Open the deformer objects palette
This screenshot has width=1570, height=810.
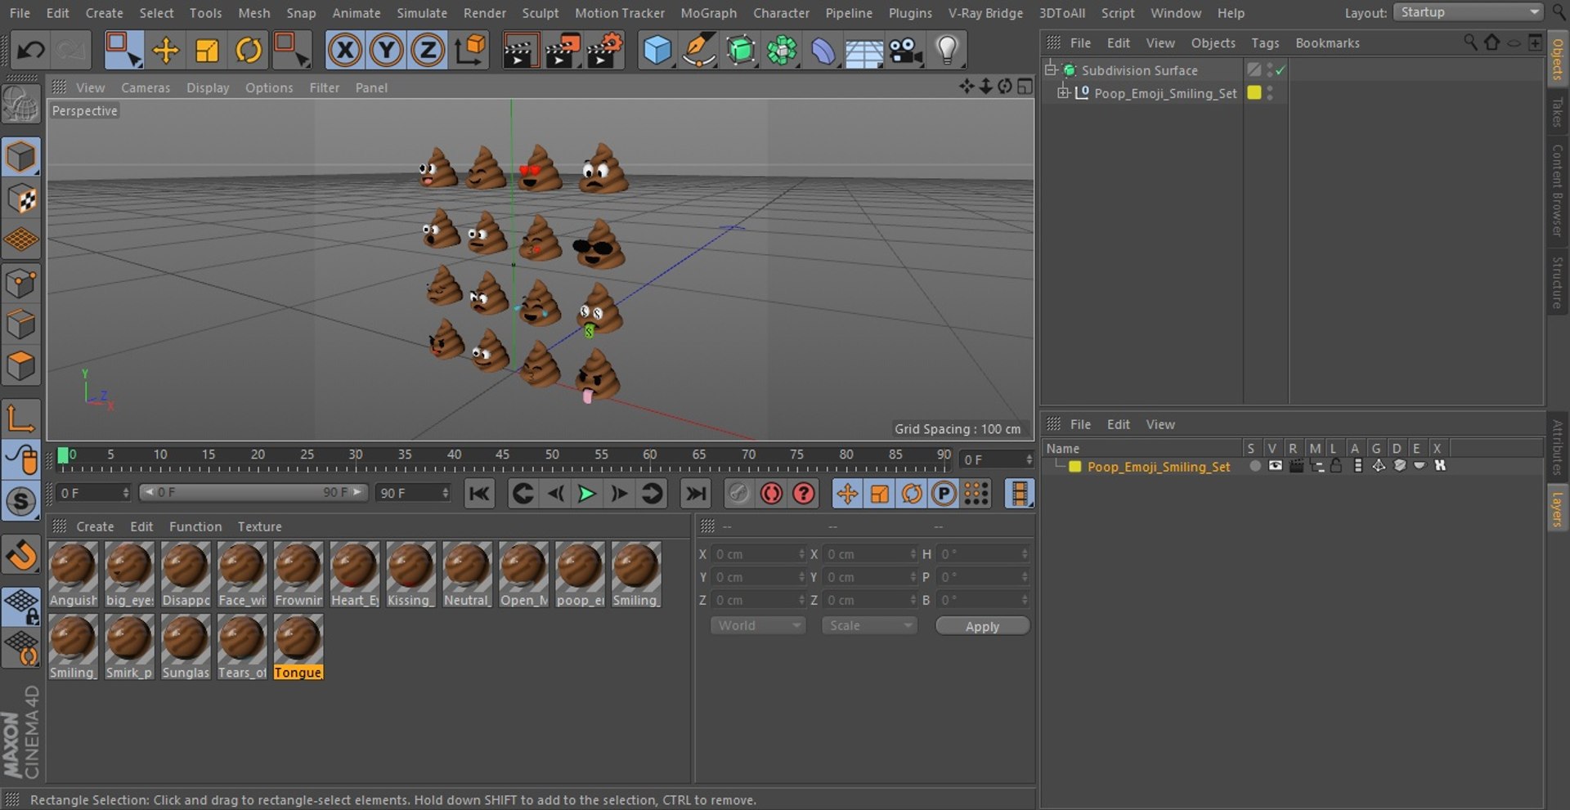(x=823, y=51)
